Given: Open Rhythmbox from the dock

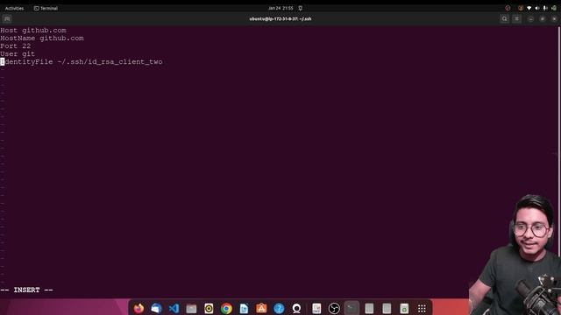Looking at the screenshot, I should [209, 308].
